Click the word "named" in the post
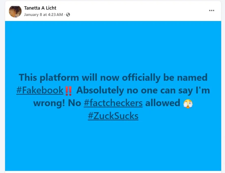 (192, 77)
